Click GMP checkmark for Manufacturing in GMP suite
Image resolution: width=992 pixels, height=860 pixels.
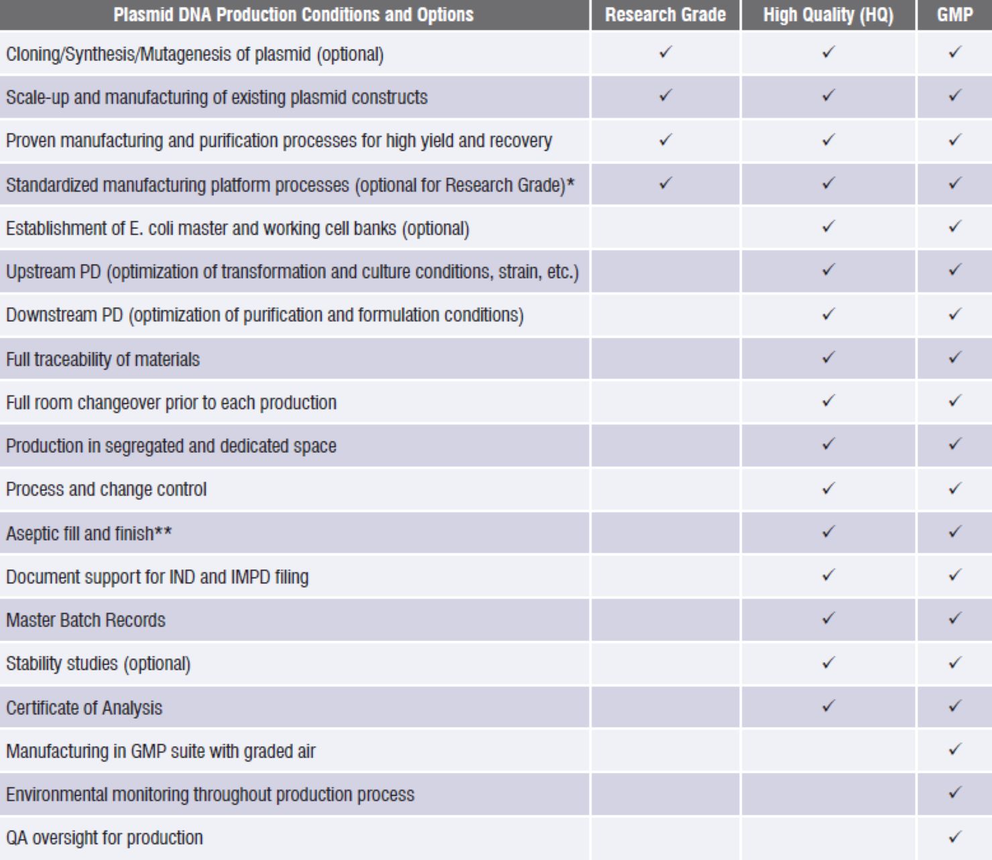(x=955, y=749)
